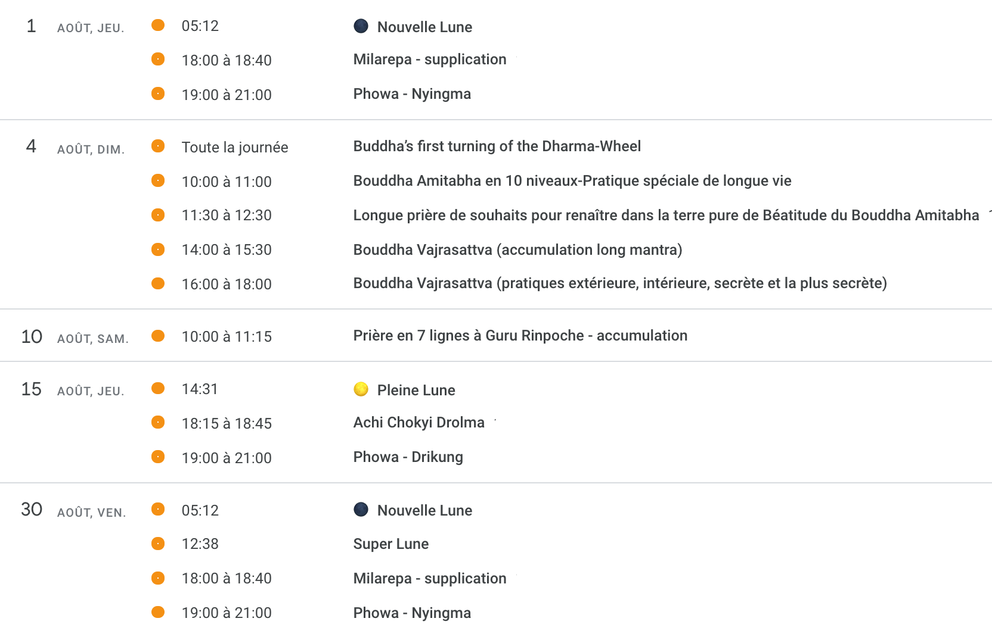Click the new moon icon on August 1

[361, 26]
